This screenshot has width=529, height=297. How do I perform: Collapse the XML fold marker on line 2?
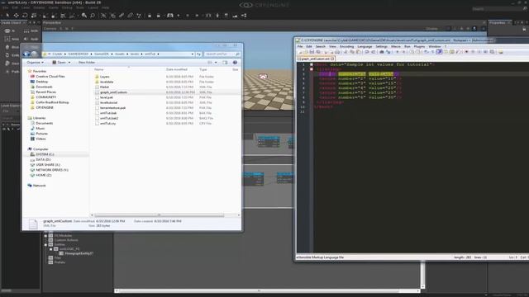(312, 69)
